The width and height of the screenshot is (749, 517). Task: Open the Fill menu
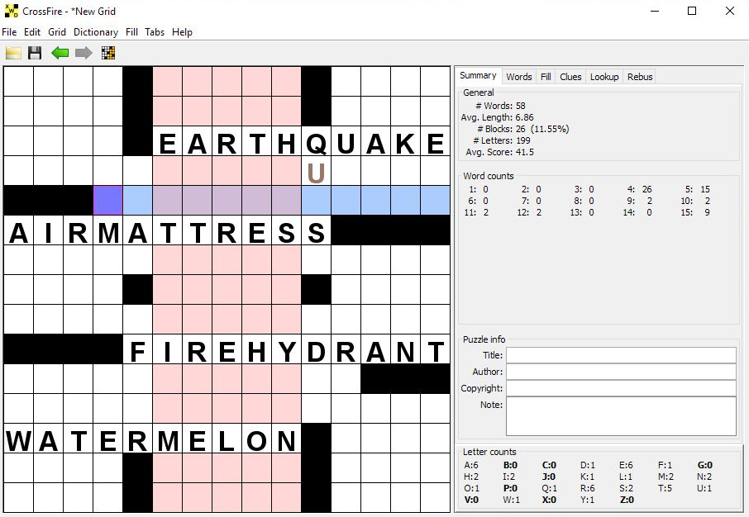[131, 32]
